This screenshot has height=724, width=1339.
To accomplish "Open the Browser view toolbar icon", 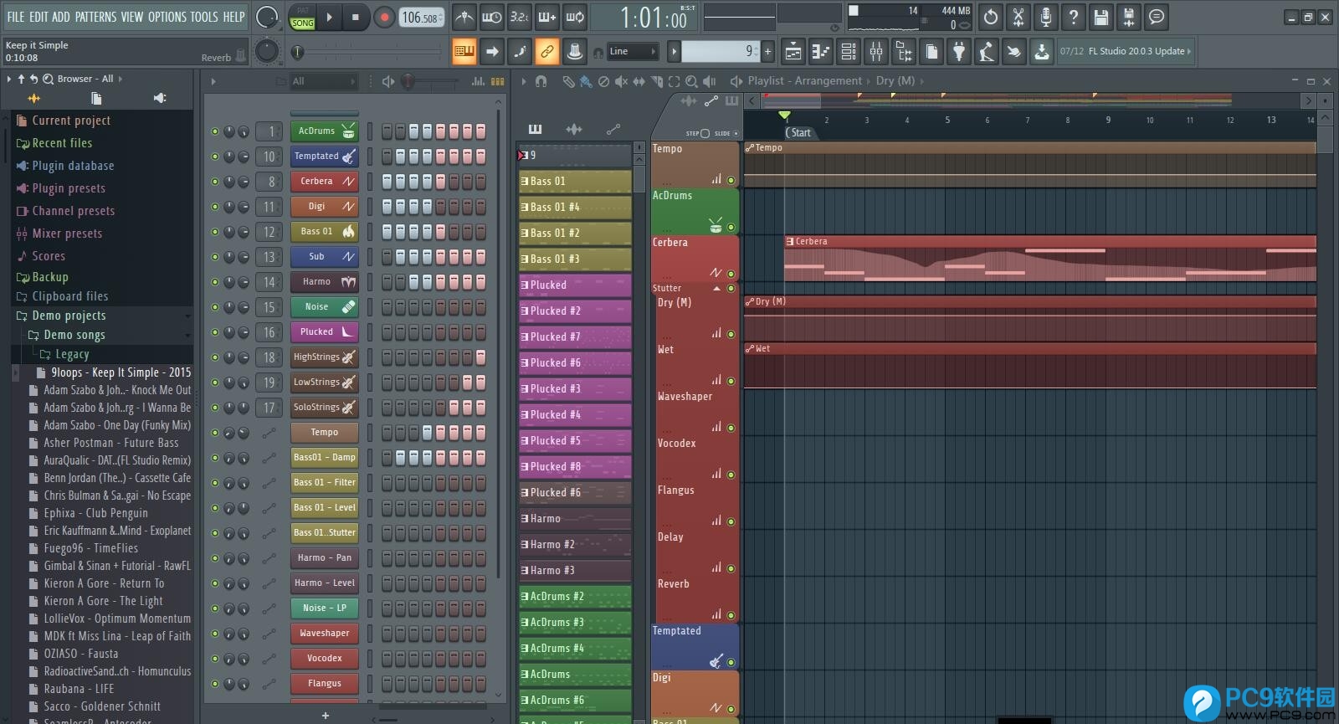I will 904,52.
